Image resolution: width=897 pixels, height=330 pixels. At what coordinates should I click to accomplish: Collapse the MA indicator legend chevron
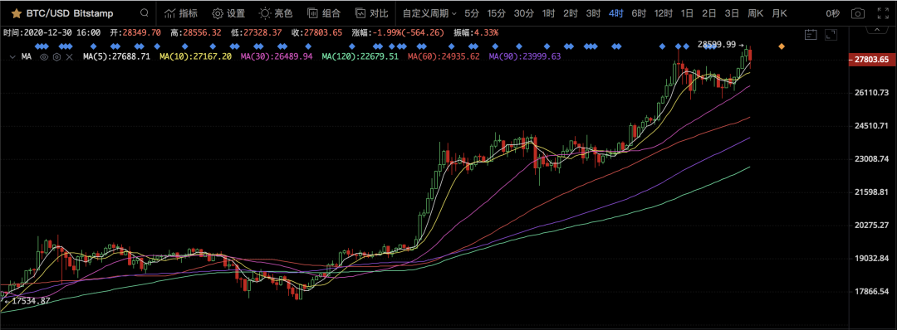point(12,56)
